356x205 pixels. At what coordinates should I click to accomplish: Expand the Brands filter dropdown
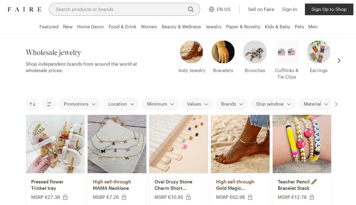coord(232,104)
